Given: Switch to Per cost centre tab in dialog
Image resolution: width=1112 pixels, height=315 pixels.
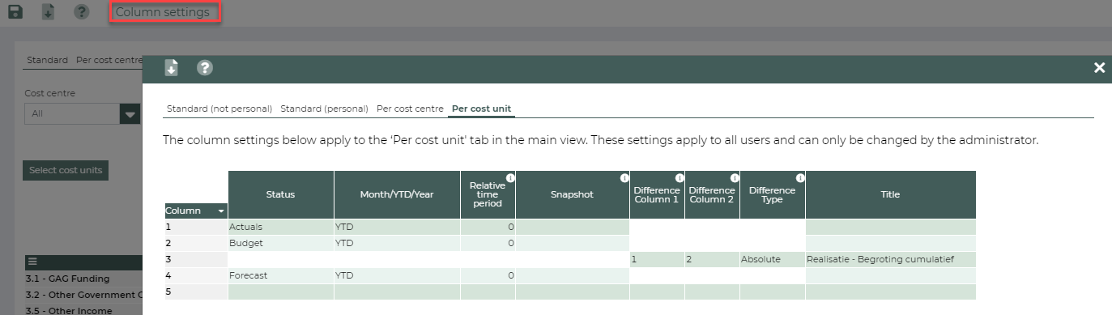Looking at the screenshot, I should [x=410, y=109].
